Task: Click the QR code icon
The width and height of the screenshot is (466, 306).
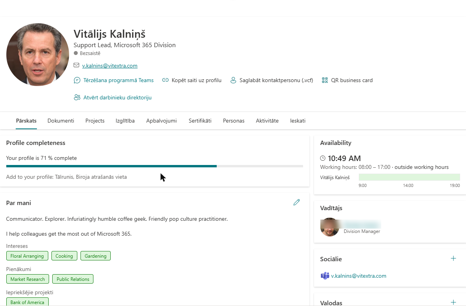Action: 325,80
